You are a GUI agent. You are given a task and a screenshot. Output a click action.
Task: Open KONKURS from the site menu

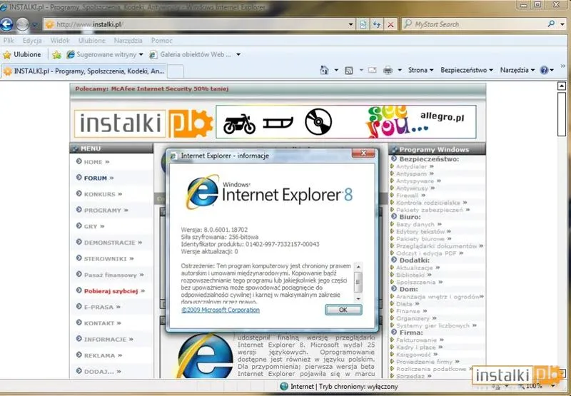click(99, 194)
